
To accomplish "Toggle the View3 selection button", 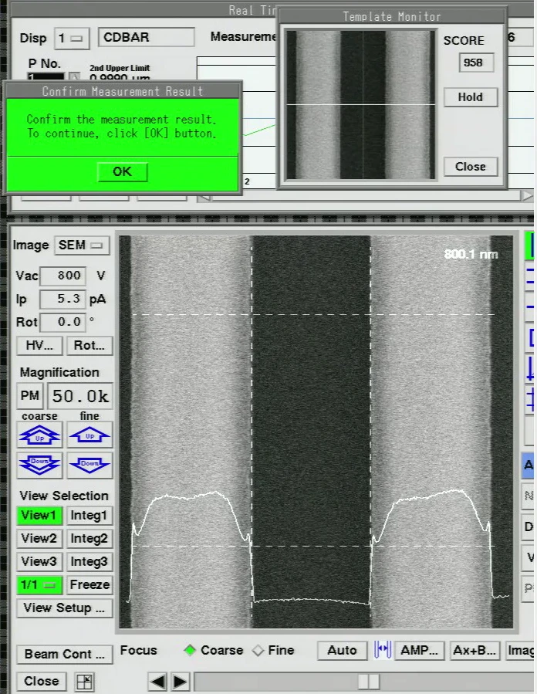I will coord(39,561).
